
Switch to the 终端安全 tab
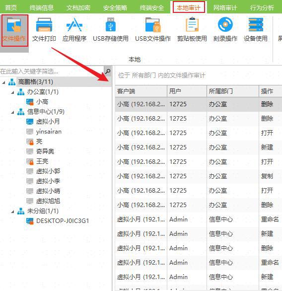pos(152,7)
